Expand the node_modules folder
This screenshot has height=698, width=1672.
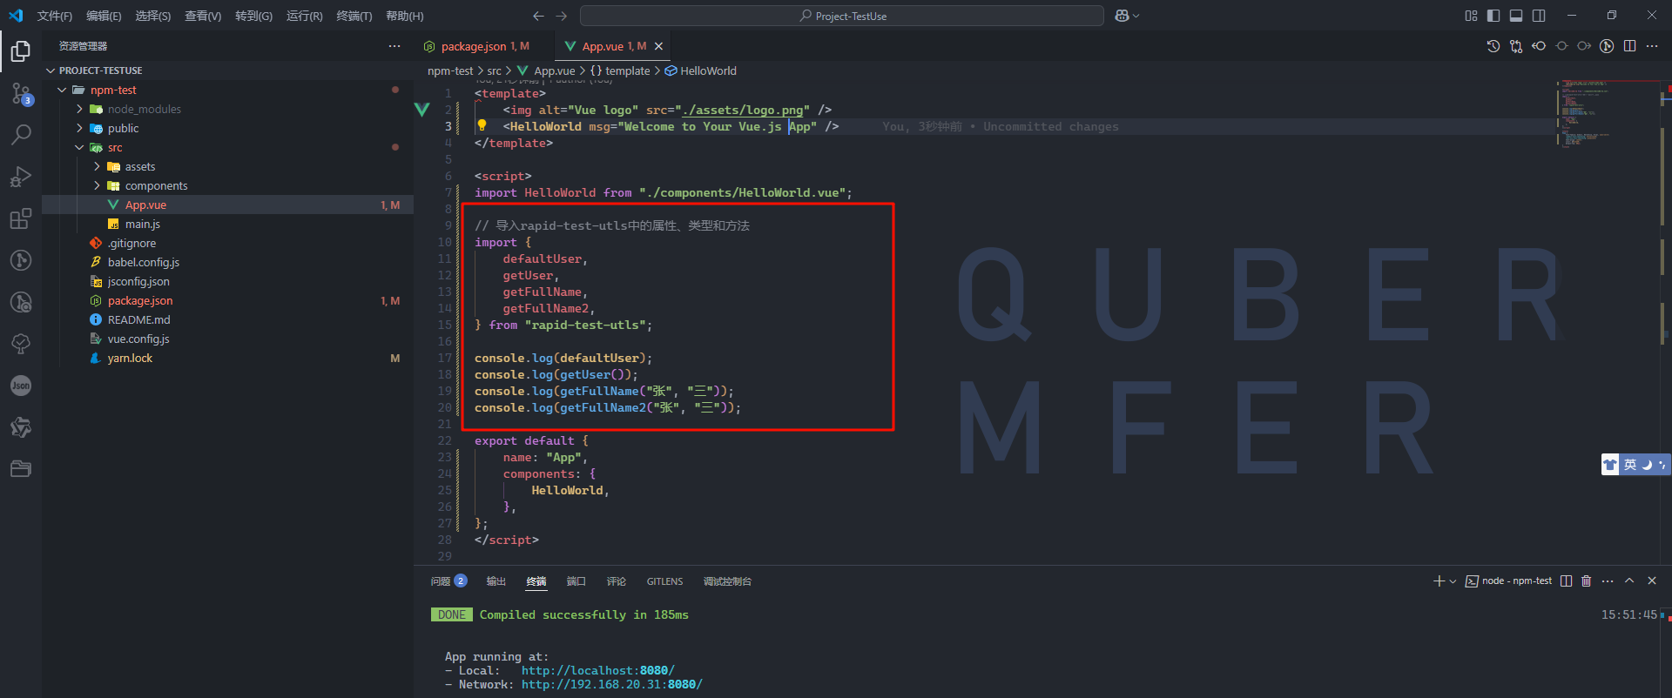click(80, 109)
